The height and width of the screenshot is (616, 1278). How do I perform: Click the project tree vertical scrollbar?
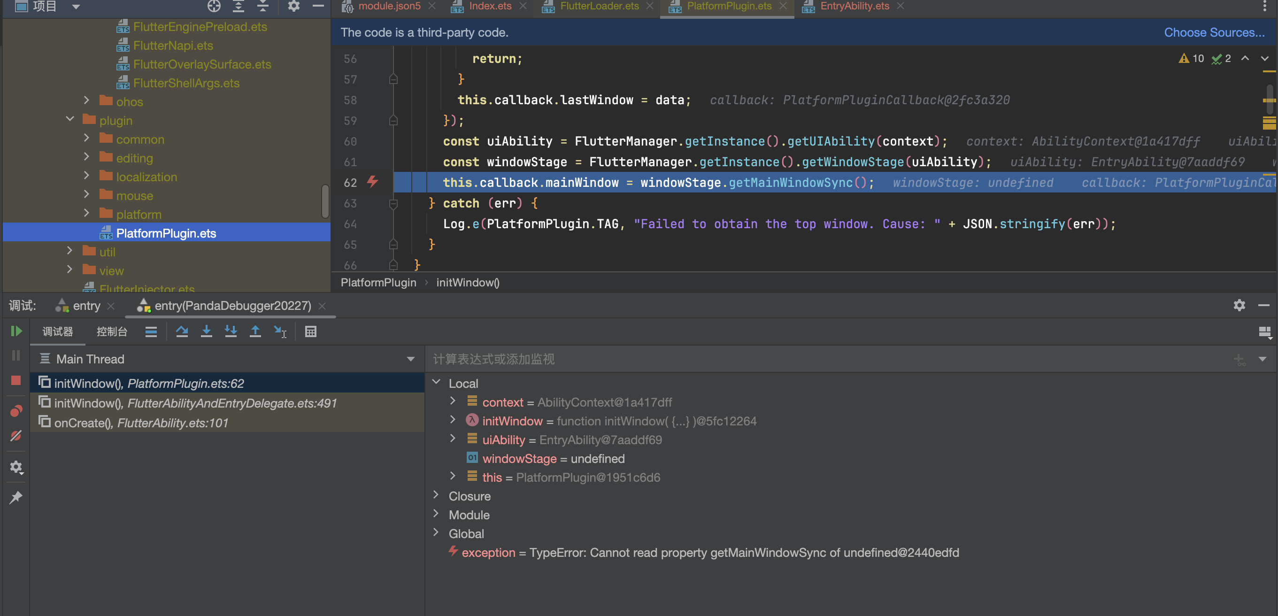pos(325,201)
